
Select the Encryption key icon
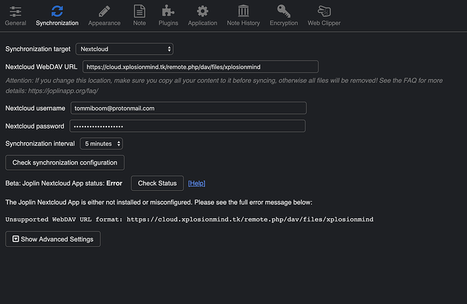click(x=284, y=12)
